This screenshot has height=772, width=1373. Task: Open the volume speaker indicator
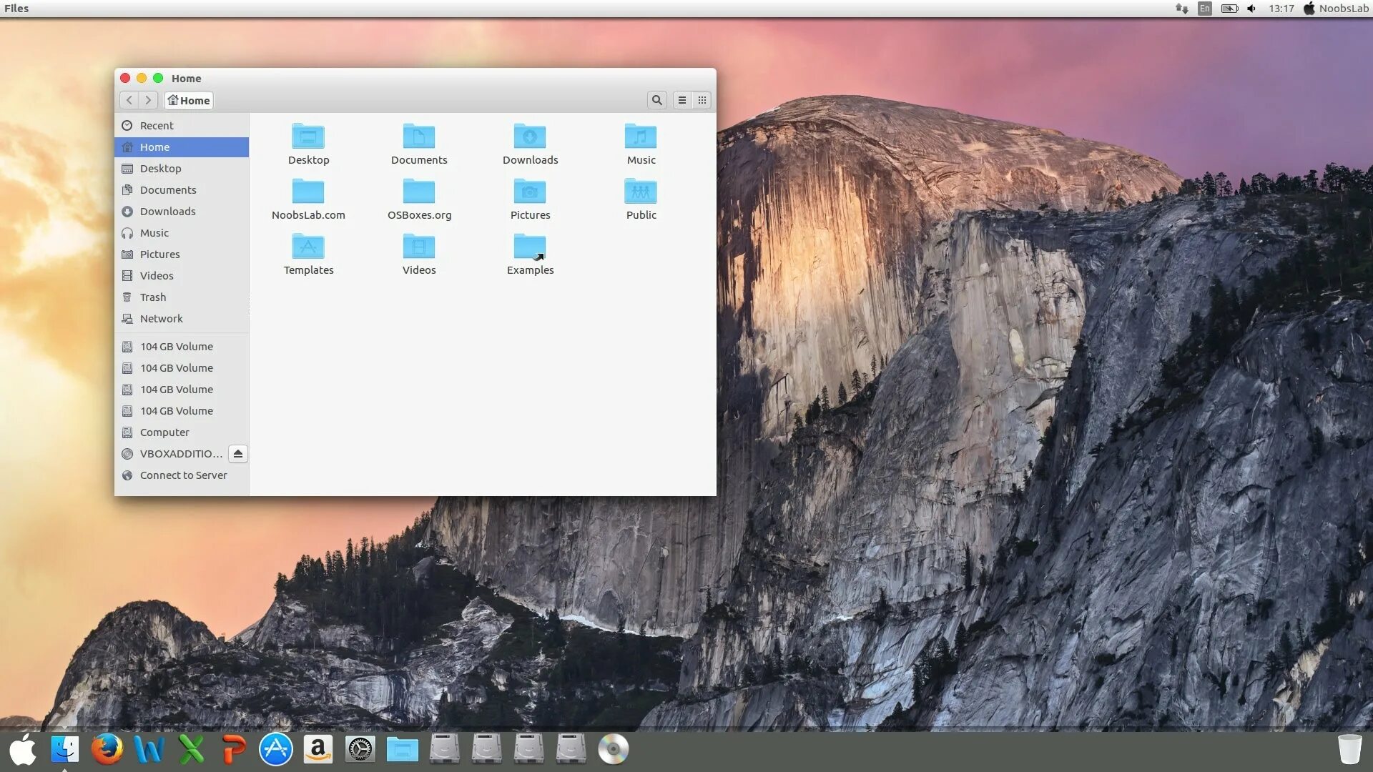(x=1251, y=9)
